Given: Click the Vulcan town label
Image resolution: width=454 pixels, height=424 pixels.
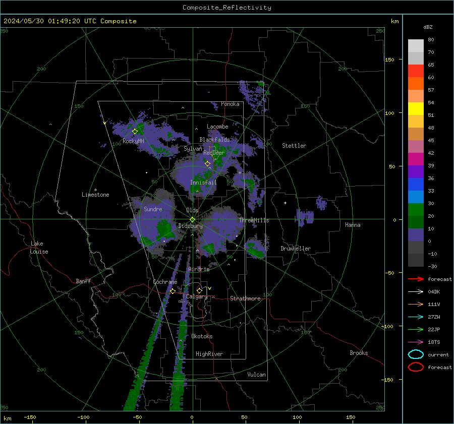Looking at the screenshot, I should coord(256,375).
